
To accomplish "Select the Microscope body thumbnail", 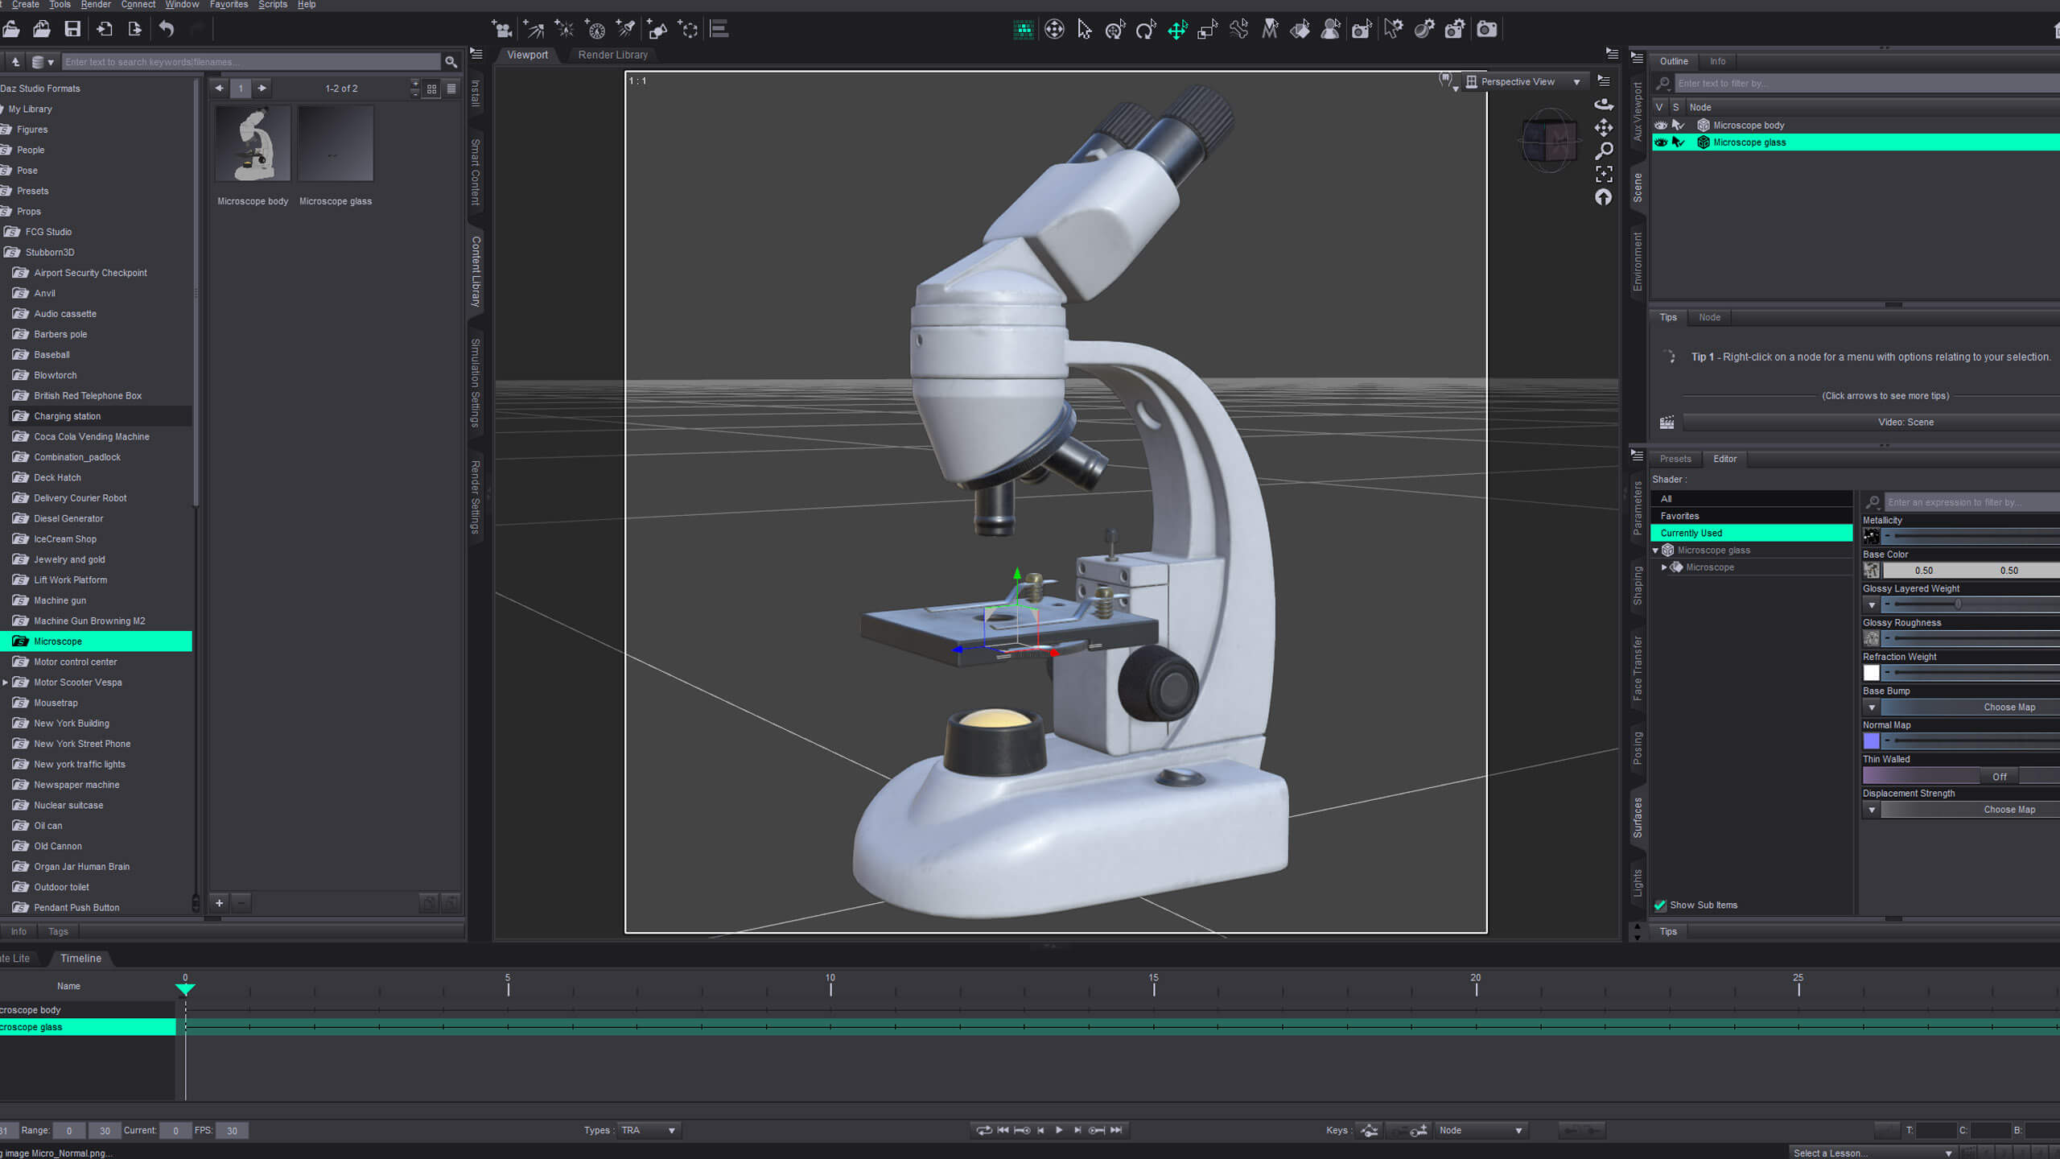I will click(x=253, y=144).
